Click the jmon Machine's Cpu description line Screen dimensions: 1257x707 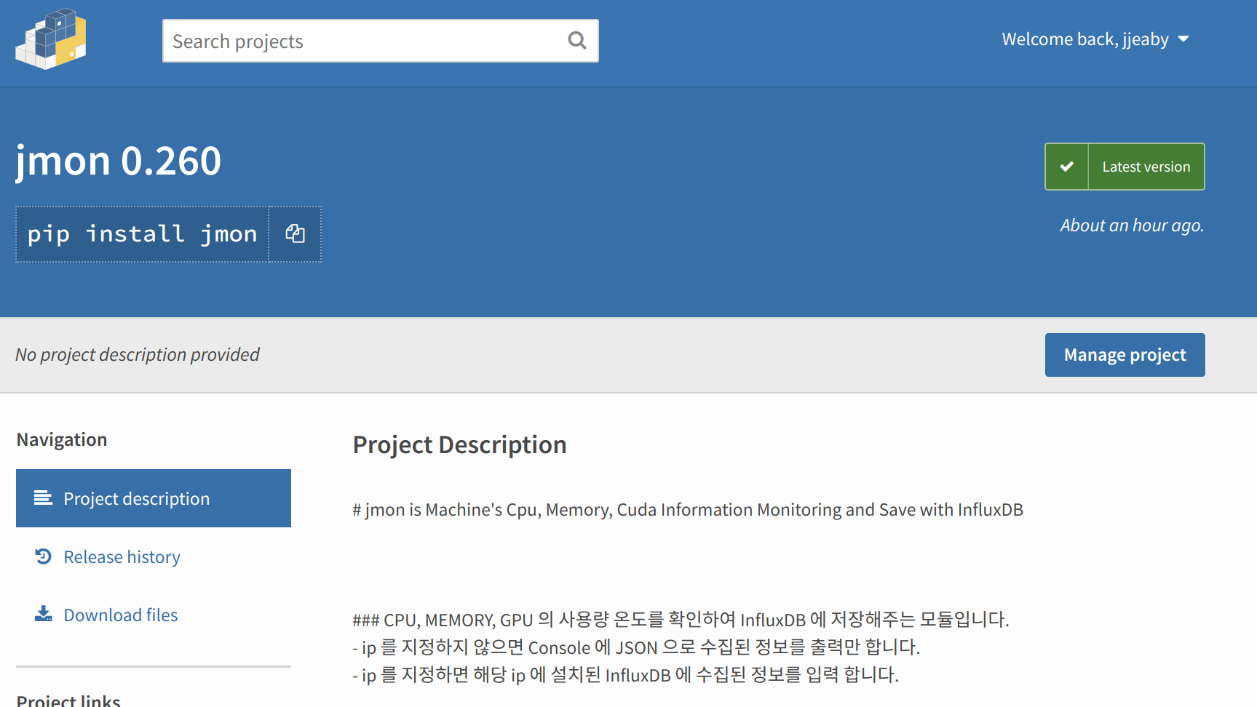tap(688, 510)
